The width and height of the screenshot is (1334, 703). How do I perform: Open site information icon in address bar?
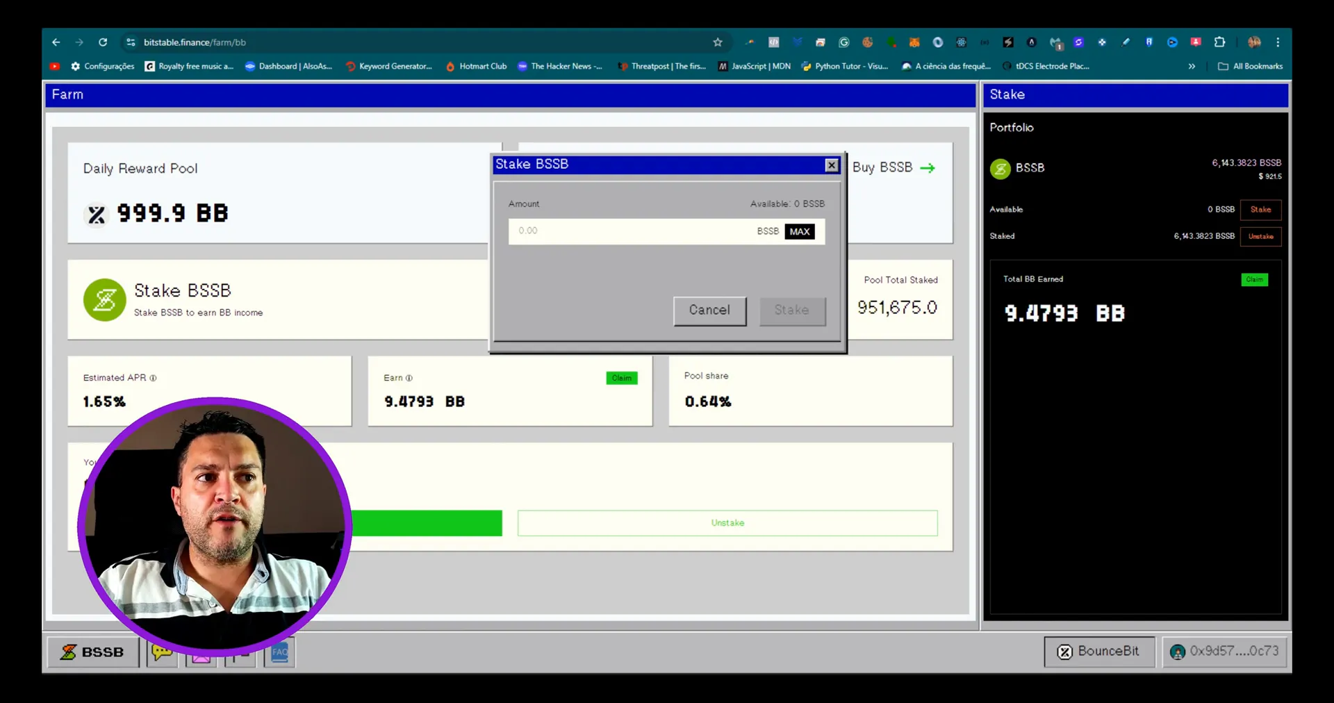pyautogui.click(x=131, y=42)
